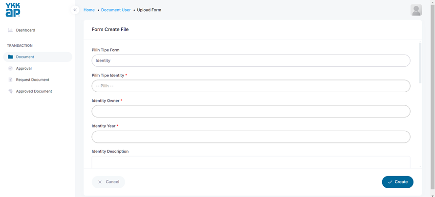Navigate to Home breadcrumb link
The height and width of the screenshot is (197, 435).
pos(89,10)
